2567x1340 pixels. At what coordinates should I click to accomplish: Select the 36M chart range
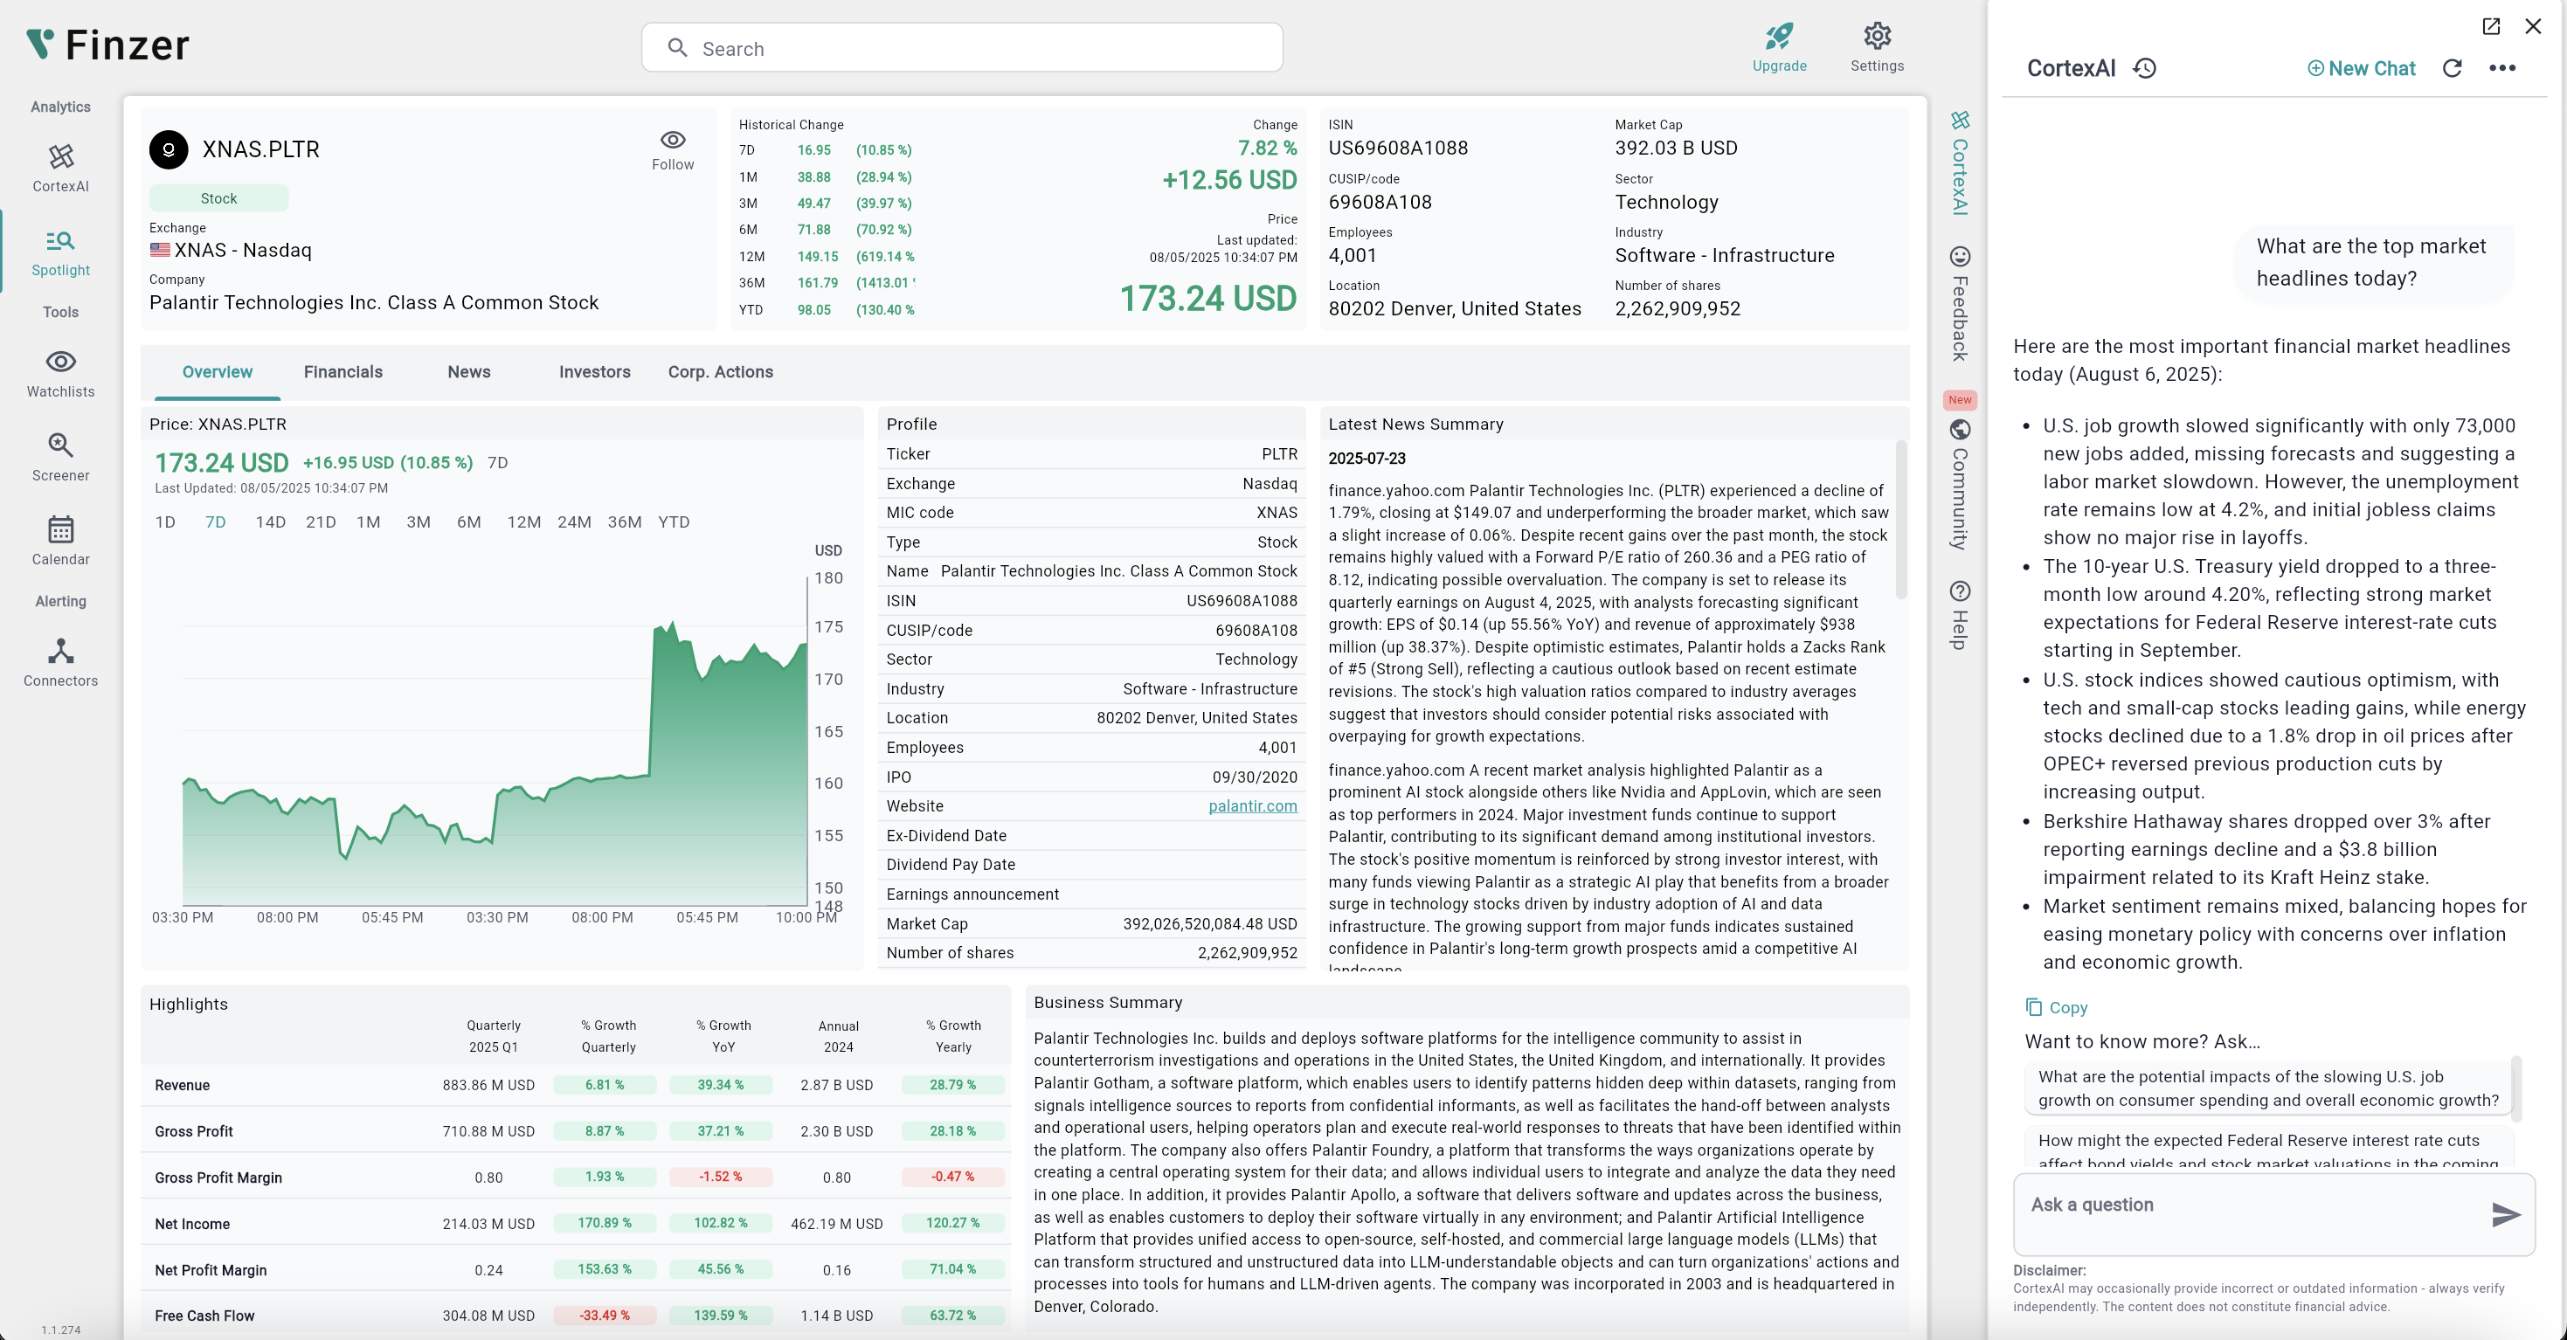click(625, 522)
